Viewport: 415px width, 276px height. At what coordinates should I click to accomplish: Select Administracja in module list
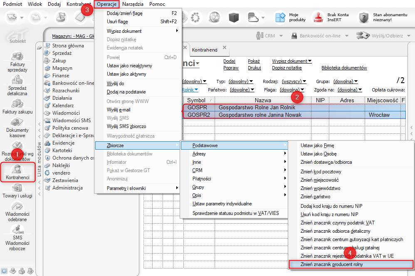(67, 188)
